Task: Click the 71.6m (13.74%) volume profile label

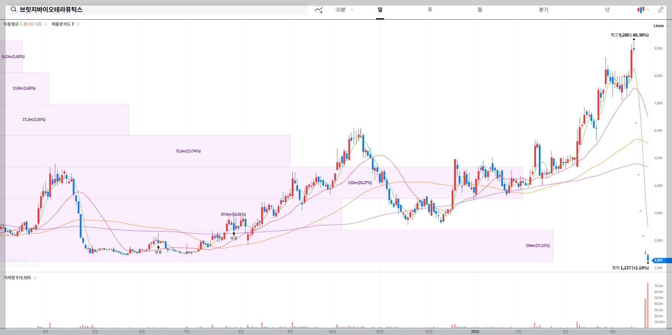Action: coord(188,151)
